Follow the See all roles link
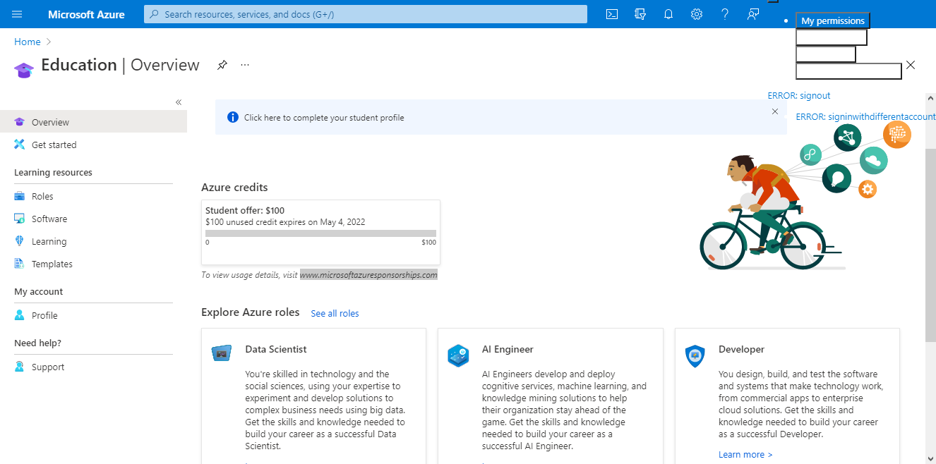 (335, 312)
